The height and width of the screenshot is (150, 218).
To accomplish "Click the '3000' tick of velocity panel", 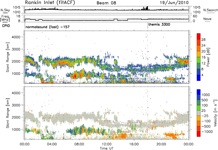I will pos(16,105).
